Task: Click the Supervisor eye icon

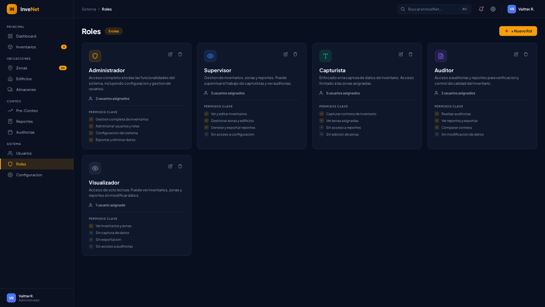Action: click(x=210, y=56)
